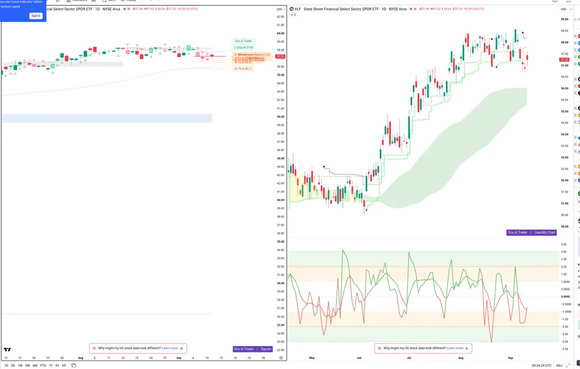Image resolution: width=580 pixels, height=369 pixels.
Task: Click Save at top right corner
Action: (568, 1)
